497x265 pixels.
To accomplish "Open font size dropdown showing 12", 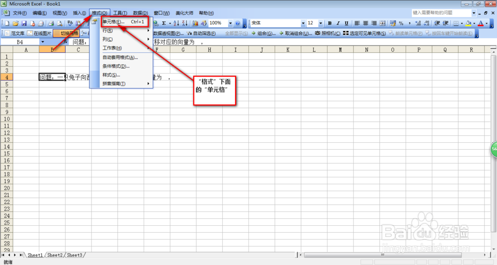I will 321,23.
